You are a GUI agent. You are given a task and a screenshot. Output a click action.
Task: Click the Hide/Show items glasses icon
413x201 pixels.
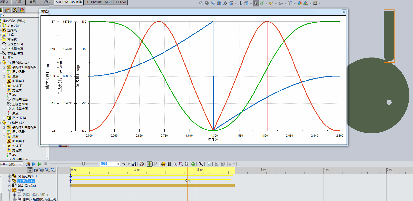pyautogui.click(x=280, y=3)
